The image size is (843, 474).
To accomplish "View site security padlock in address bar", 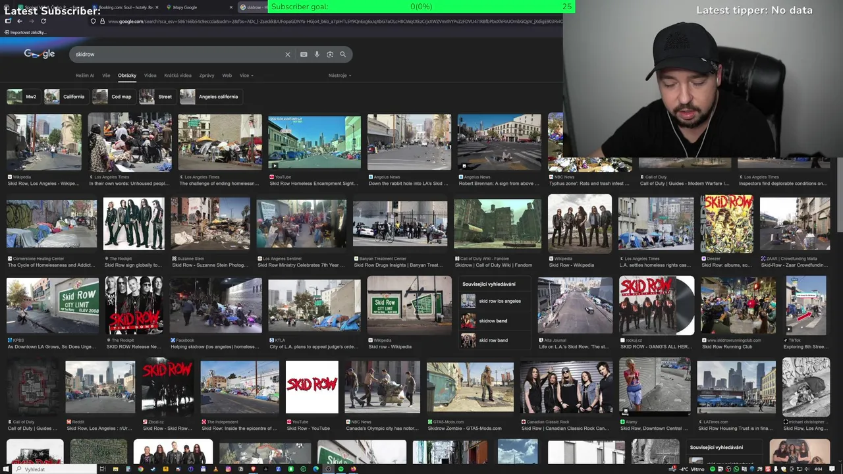I will point(102,21).
